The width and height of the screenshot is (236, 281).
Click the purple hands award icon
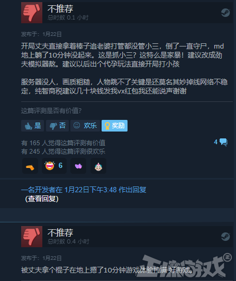(78, 166)
